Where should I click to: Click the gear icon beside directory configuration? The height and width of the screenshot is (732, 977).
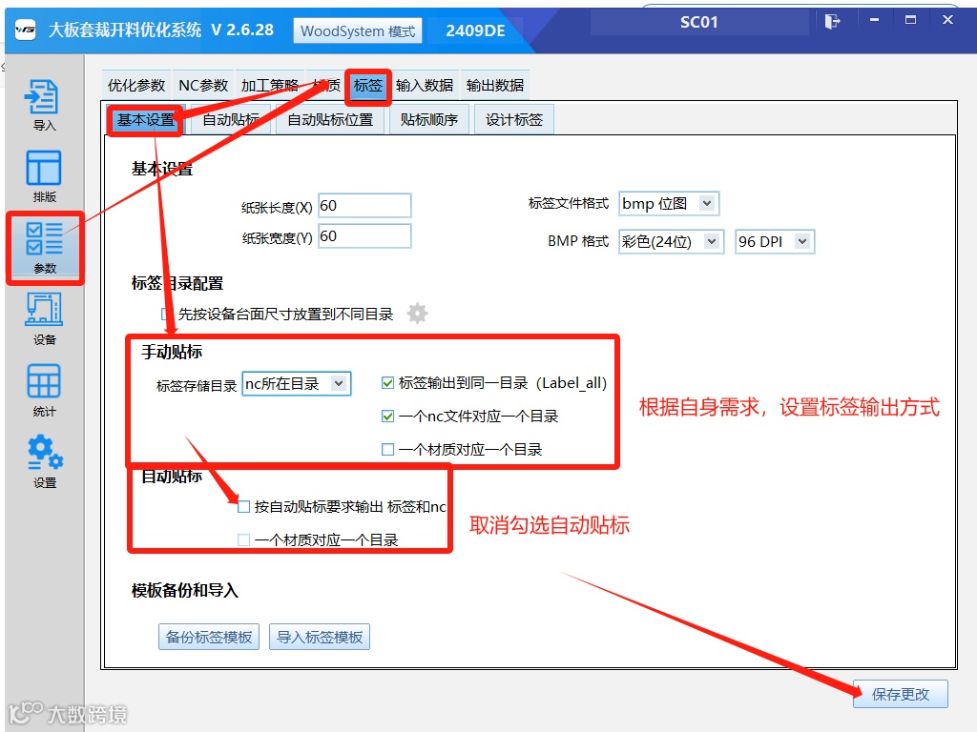[x=418, y=313]
